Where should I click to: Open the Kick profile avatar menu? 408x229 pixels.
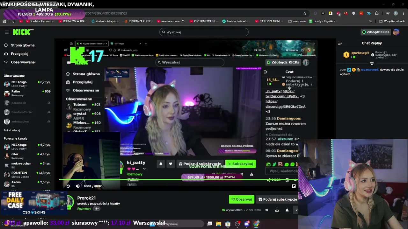pyautogui.click(x=396, y=32)
